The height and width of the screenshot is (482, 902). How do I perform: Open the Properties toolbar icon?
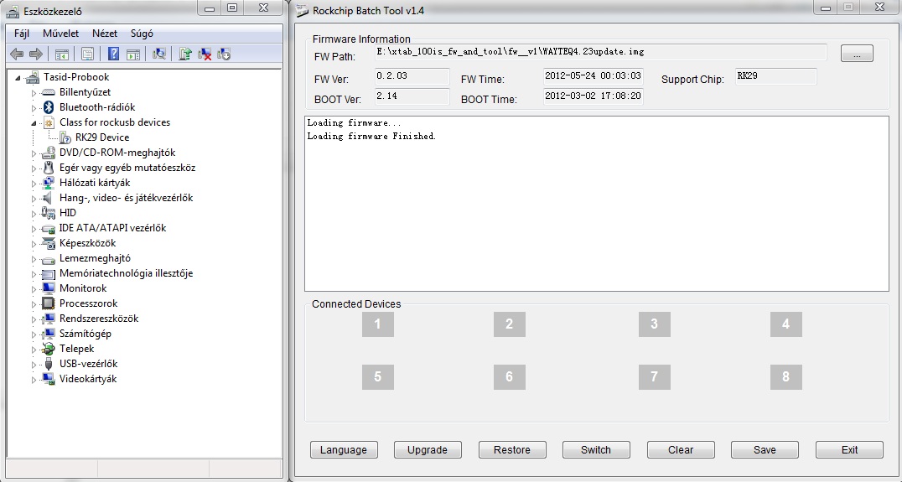pyautogui.click(x=87, y=54)
